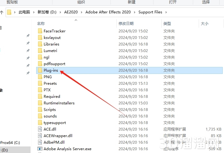Image resolution: width=224 pixels, height=153 pixels.
Task: Click the folder icon in address bar
Action: [9, 12]
